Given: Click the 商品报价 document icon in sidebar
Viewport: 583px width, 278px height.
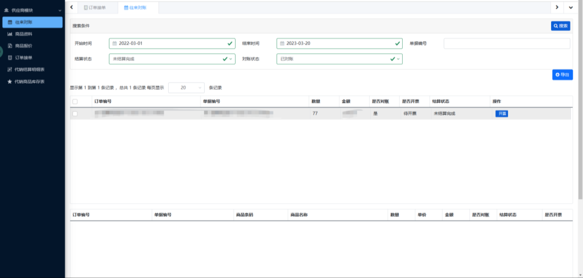Looking at the screenshot, I should click(10, 46).
